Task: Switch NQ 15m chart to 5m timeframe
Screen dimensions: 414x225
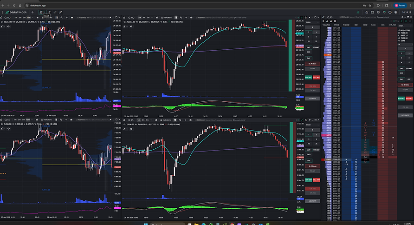Action: (x=24, y=18)
